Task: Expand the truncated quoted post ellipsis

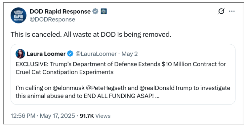Action: coord(157,96)
